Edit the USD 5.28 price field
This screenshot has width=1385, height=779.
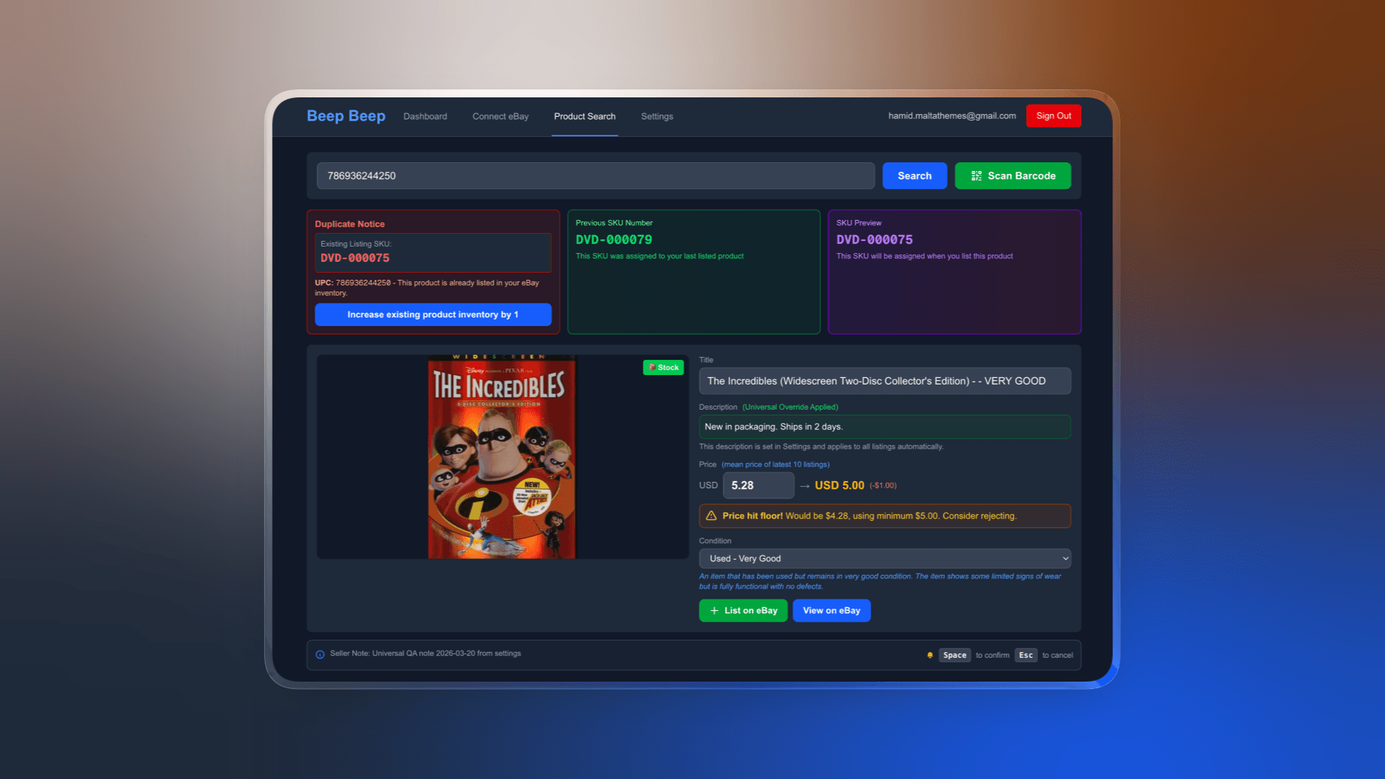click(758, 485)
